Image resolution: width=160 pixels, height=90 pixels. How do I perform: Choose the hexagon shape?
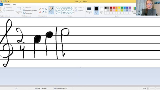pos(64,10)
